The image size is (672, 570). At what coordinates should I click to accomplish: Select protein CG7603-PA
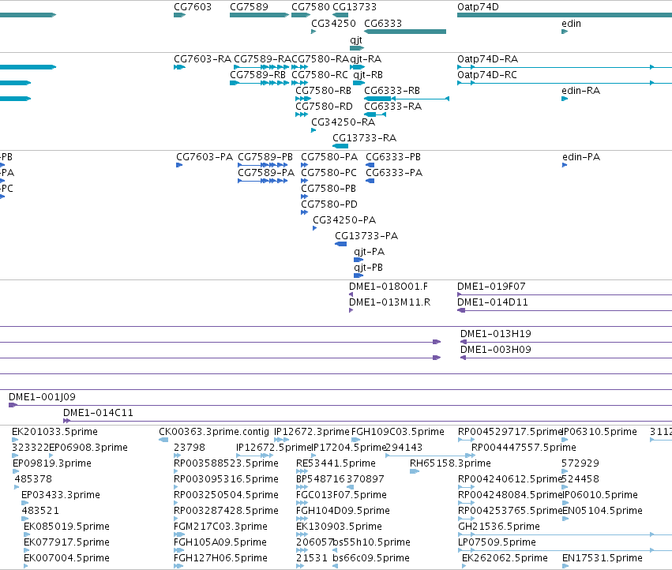pyautogui.click(x=205, y=157)
